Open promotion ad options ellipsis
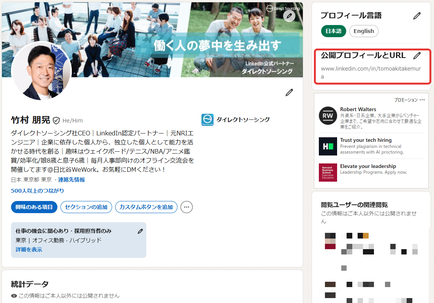 (422, 100)
